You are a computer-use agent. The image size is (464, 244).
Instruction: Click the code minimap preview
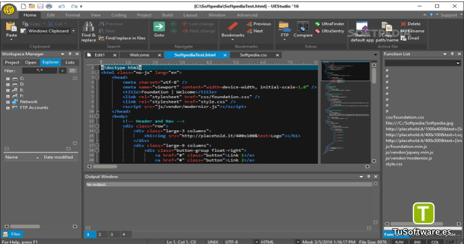click(346, 112)
